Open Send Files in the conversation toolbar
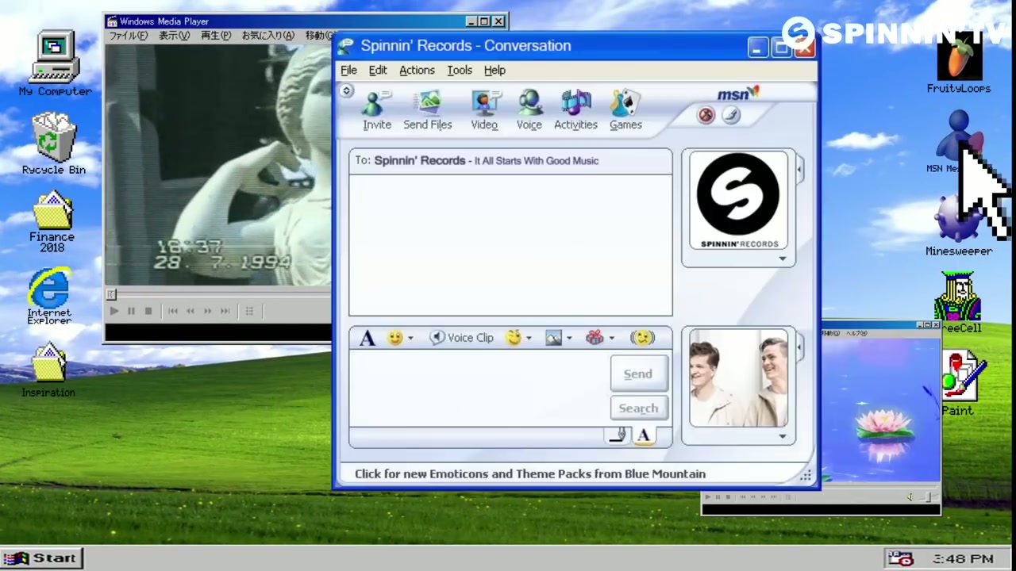The height and width of the screenshot is (571, 1016). [x=427, y=110]
